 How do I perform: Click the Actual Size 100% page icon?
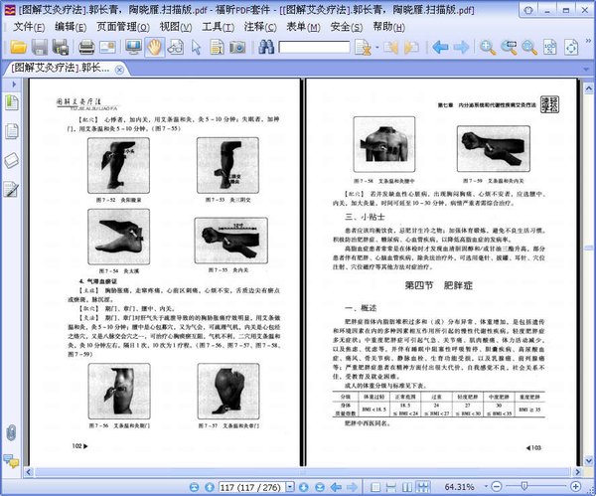tap(550, 48)
